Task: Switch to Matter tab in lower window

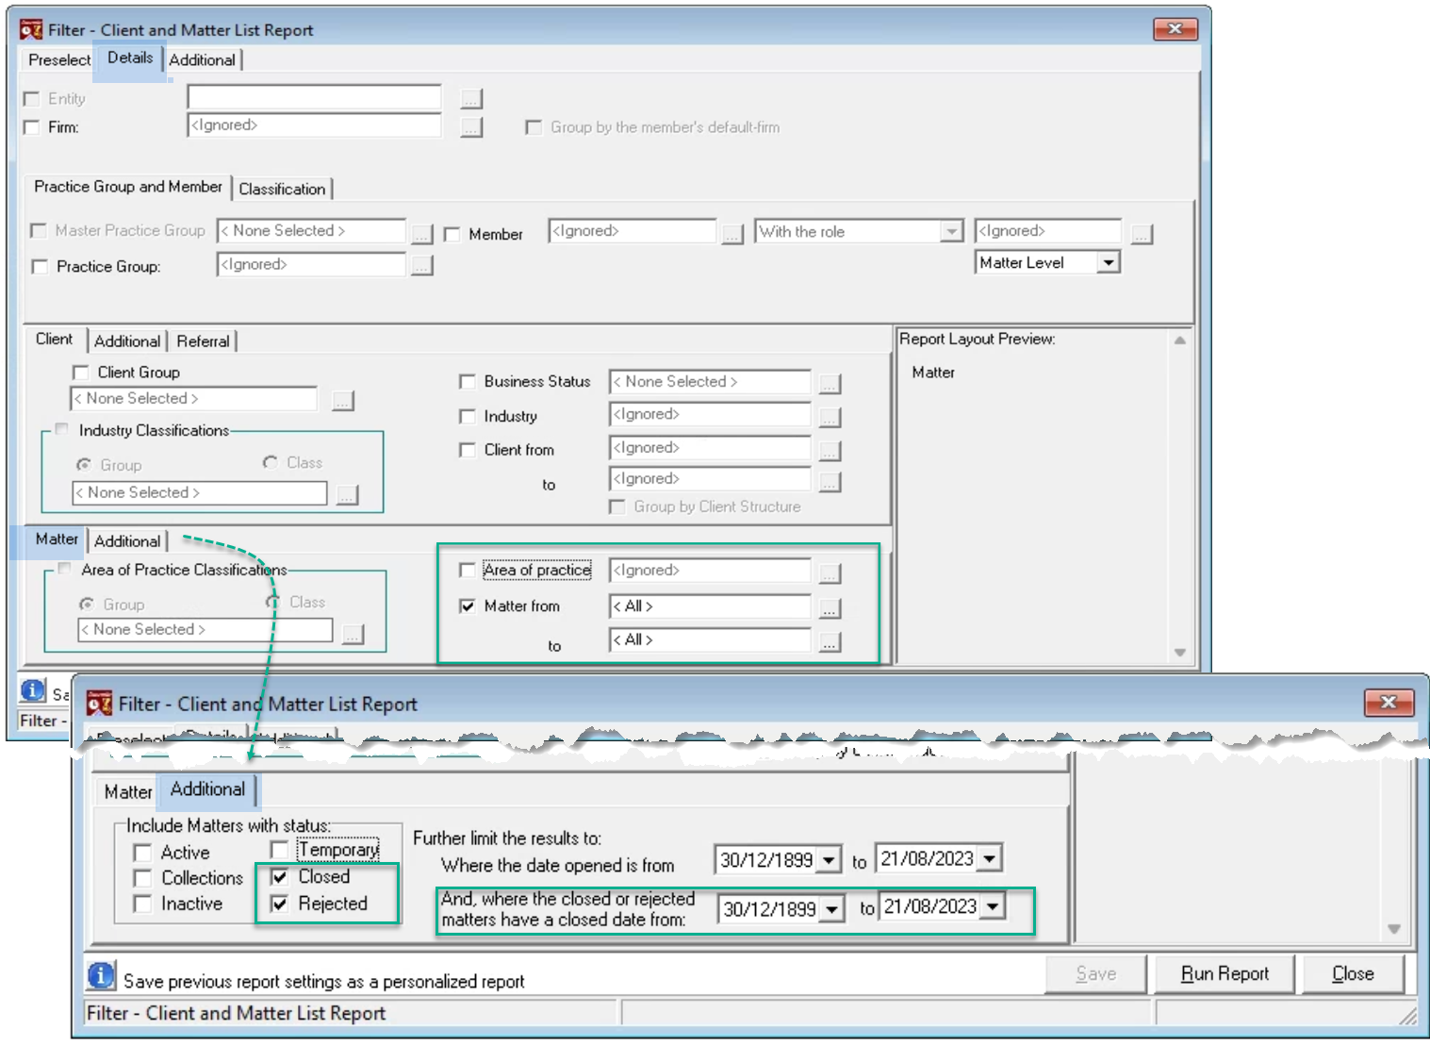Action: [x=128, y=791]
